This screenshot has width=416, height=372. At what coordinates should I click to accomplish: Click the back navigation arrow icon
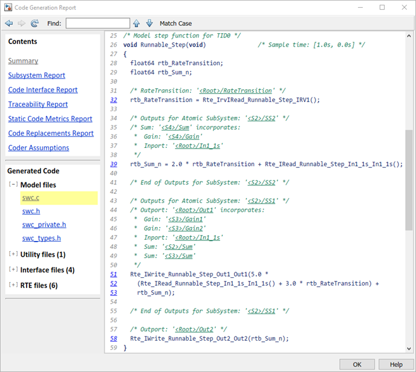tap(9, 24)
